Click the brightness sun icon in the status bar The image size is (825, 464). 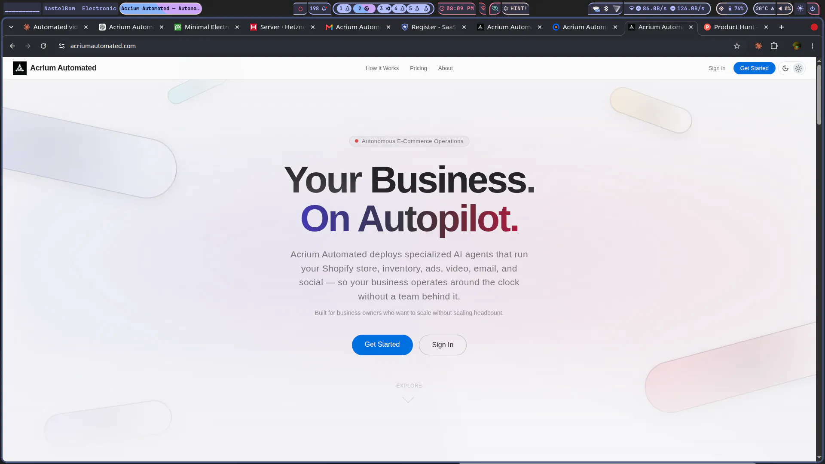point(800,9)
